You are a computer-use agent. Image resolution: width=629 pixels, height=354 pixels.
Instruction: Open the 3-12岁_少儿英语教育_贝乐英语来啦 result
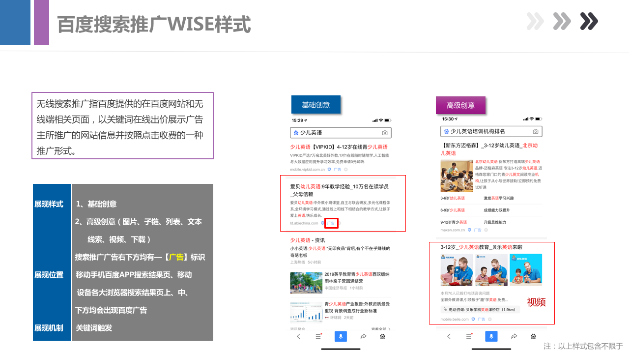click(482, 247)
